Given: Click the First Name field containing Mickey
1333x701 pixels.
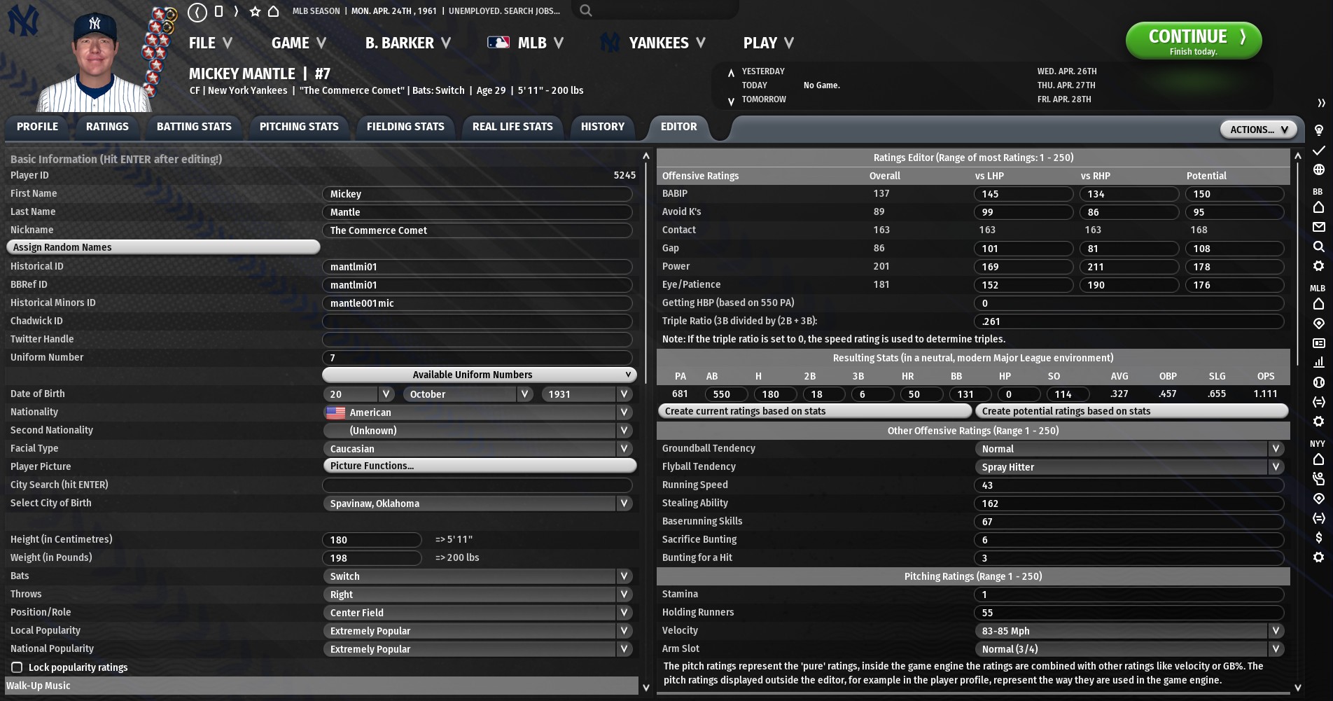Looking at the screenshot, I should click(477, 194).
